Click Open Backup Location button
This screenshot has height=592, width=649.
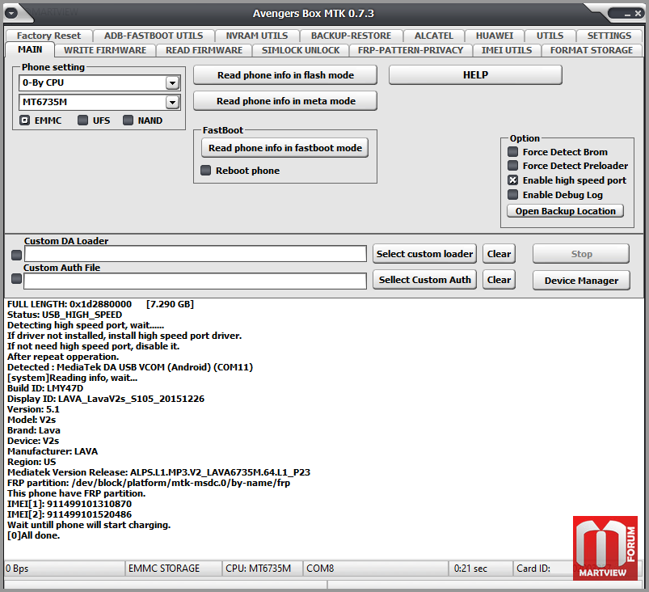pos(566,211)
